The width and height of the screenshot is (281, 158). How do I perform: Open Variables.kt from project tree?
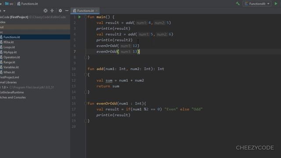pyautogui.click(x=11, y=67)
